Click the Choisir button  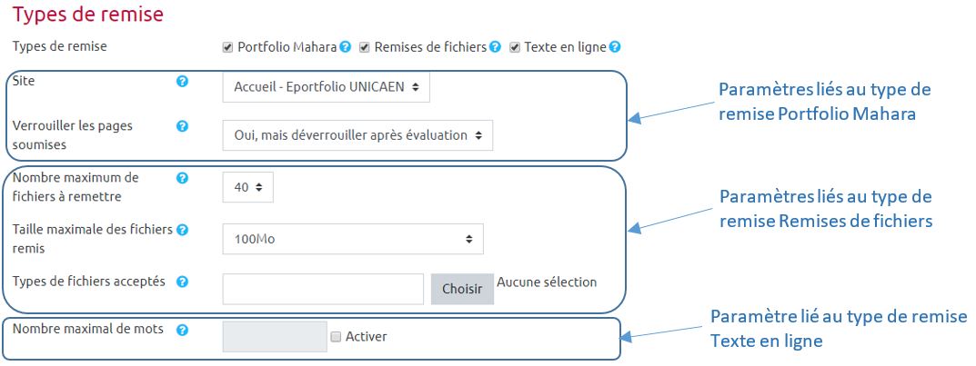tap(462, 289)
